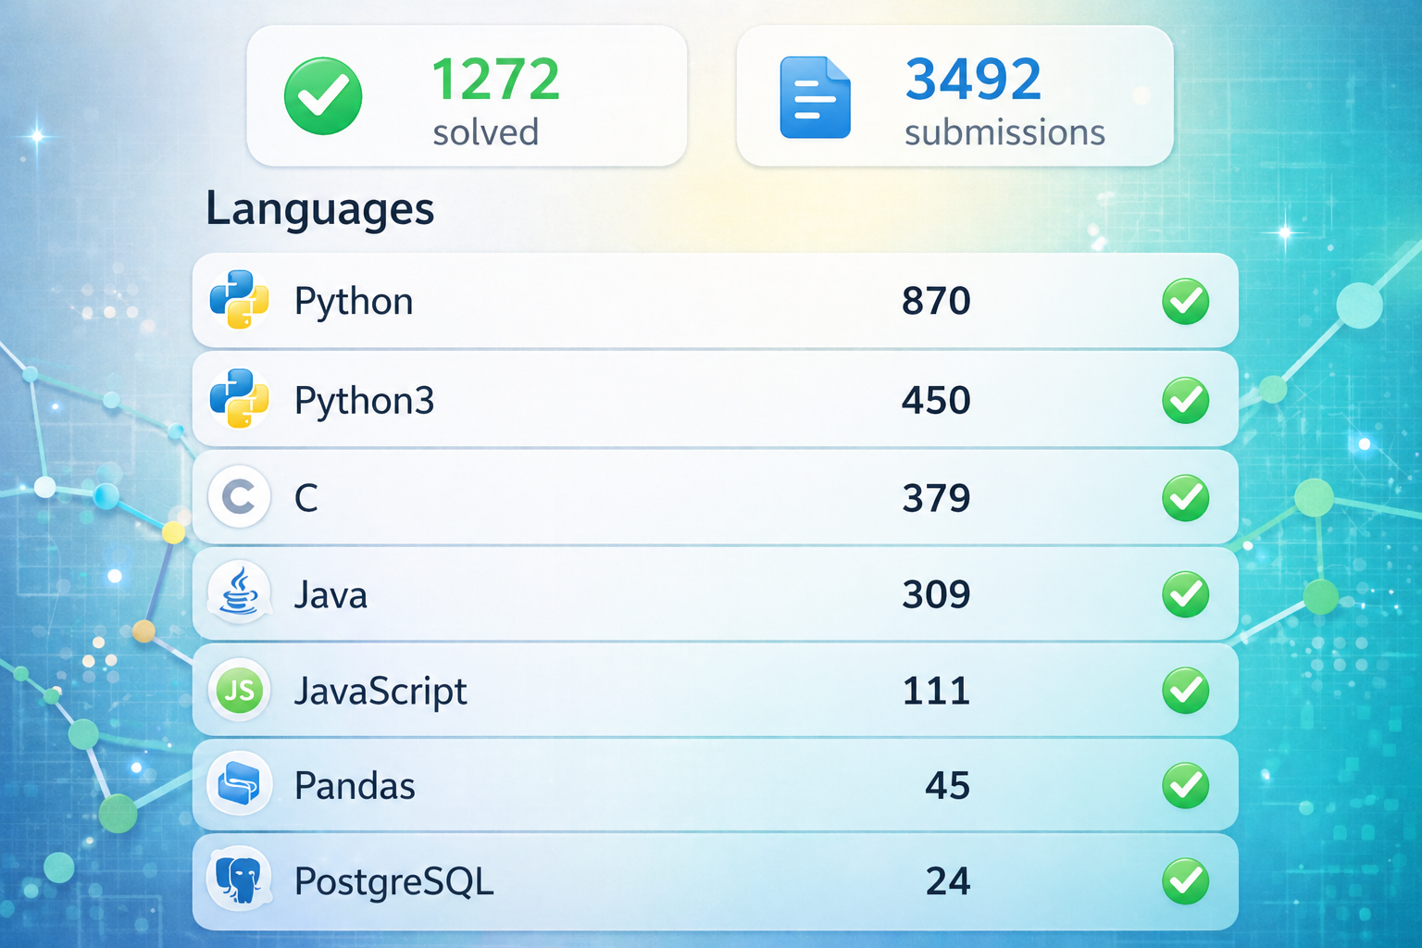This screenshot has width=1422, height=948.
Task: Open the 3492 submissions stat card
Action: (954, 96)
